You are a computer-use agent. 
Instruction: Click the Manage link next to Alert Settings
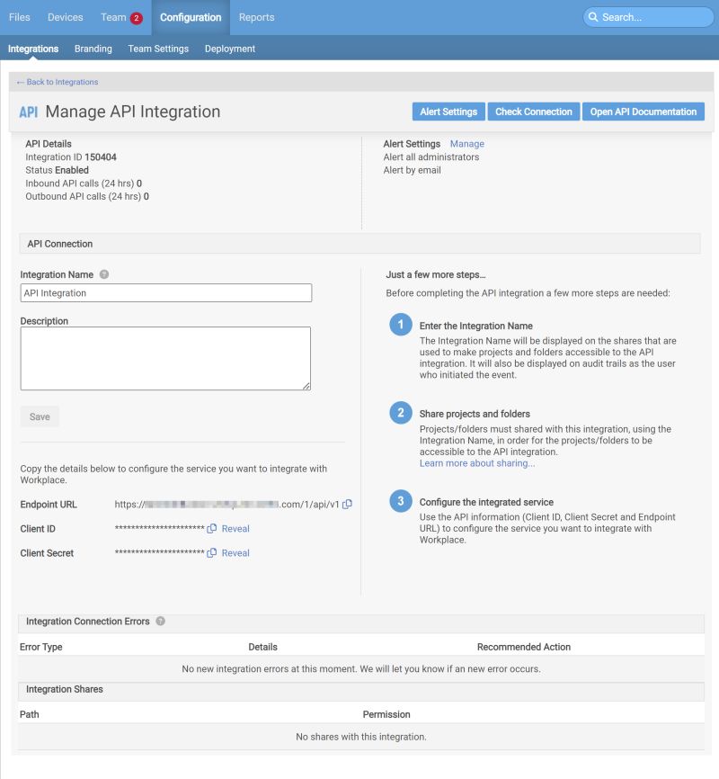(x=468, y=143)
